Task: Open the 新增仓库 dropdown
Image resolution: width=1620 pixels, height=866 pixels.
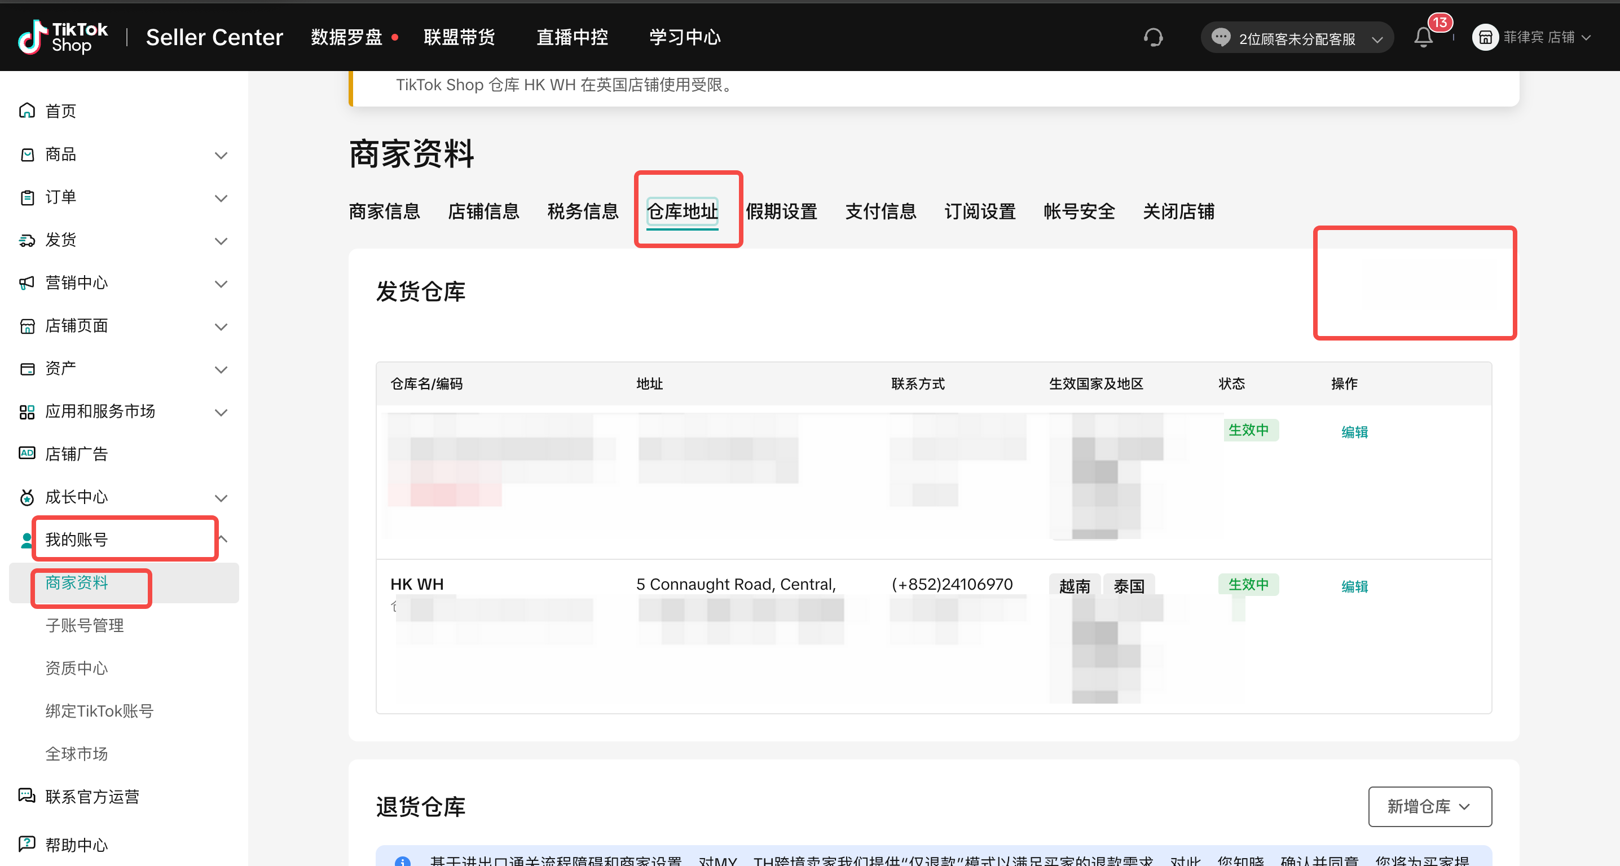Action: [1429, 806]
